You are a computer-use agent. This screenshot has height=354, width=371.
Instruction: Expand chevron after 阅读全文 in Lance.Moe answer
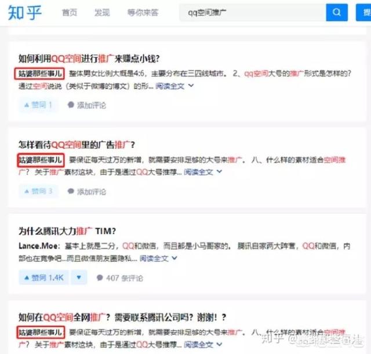(x=174, y=258)
